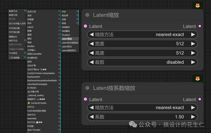Choose 跟随运行 from the context menu
The height and width of the screenshot is (133, 211).
(17, 37)
